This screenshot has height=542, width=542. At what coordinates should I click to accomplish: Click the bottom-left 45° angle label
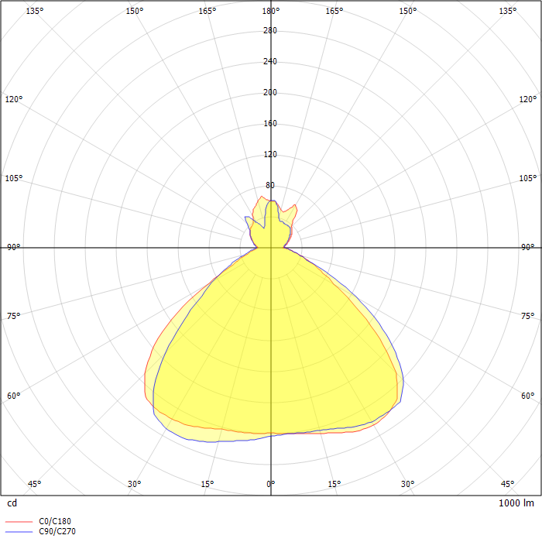[35, 484]
